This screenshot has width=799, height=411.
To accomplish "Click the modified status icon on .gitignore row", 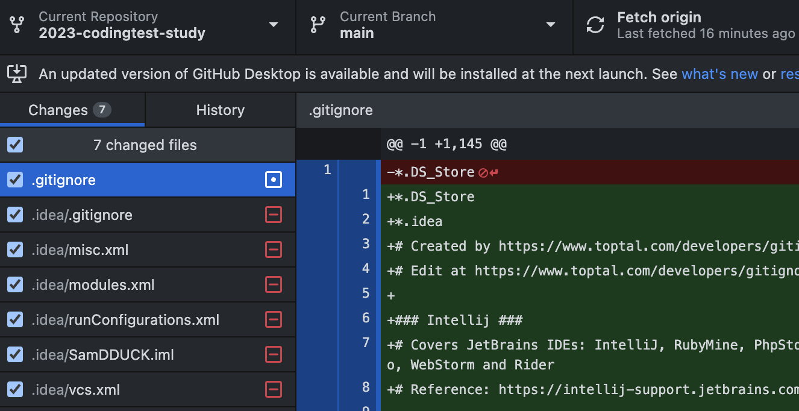I will point(274,180).
